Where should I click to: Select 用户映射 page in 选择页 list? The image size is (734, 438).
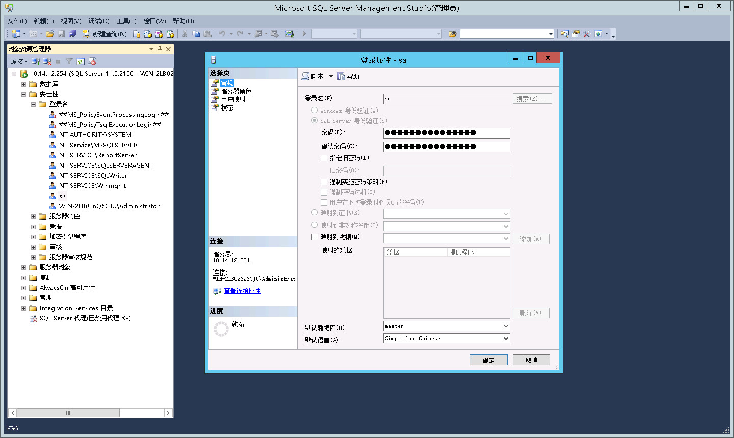(233, 99)
